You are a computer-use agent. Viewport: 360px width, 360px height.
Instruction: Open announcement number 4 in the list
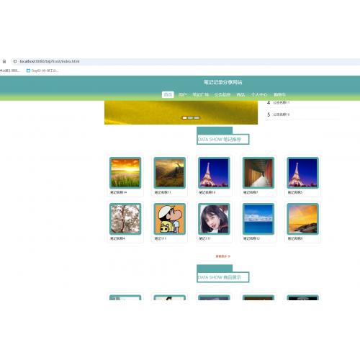point(279,102)
